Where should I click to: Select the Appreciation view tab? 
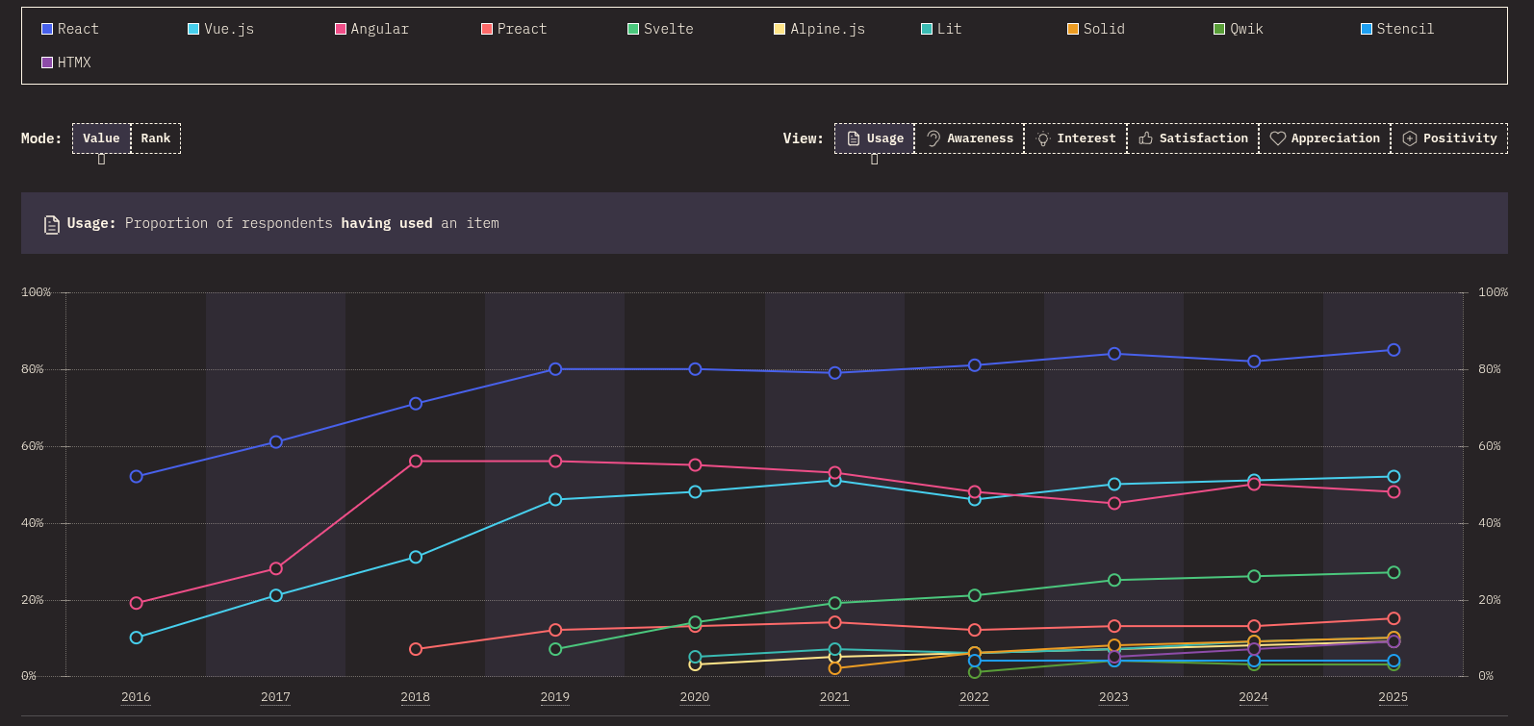(x=1325, y=138)
